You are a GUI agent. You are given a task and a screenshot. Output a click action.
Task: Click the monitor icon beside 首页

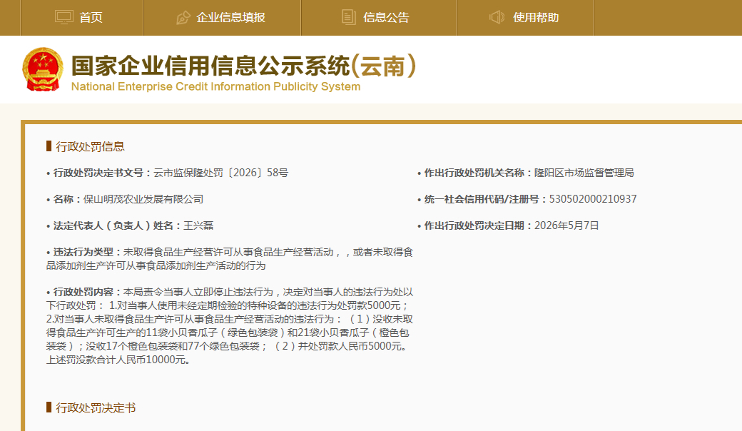64,18
